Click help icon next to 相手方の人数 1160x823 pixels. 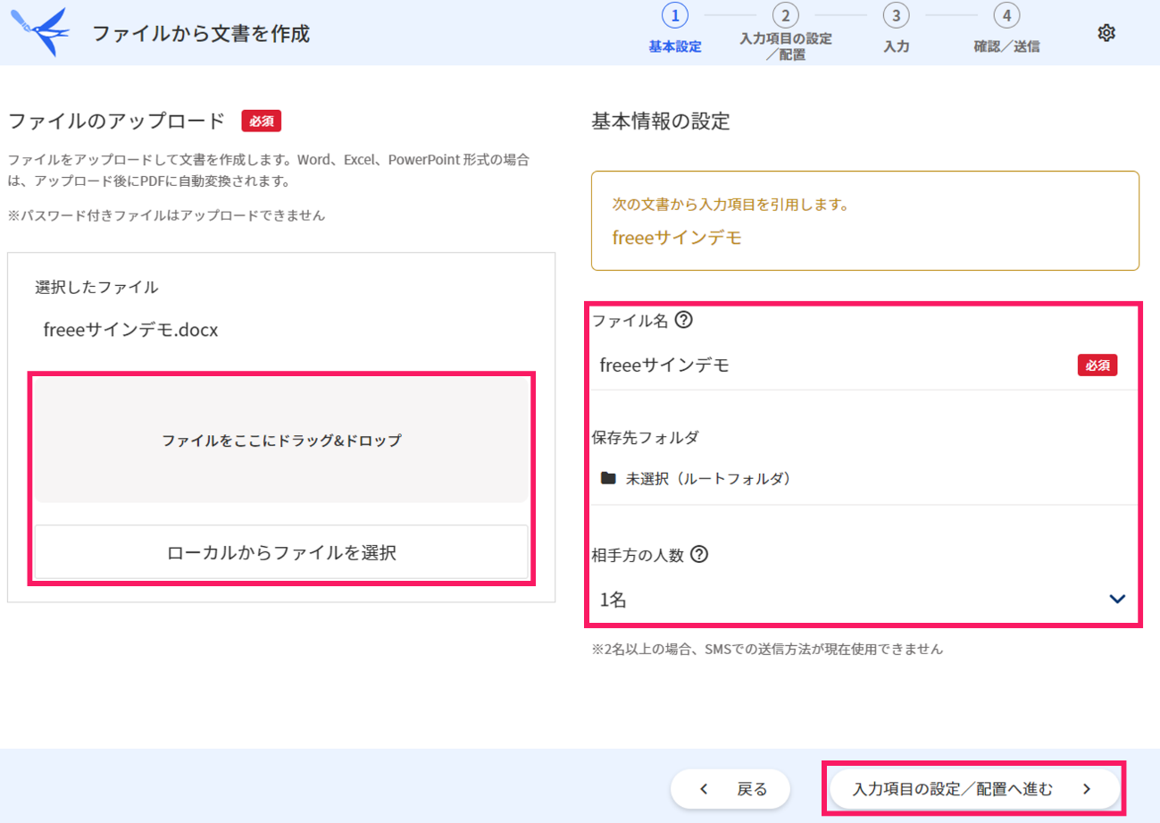coord(699,555)
